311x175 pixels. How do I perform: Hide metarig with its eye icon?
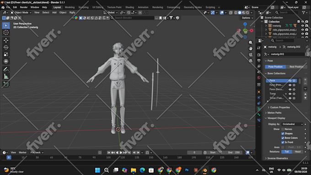point(302,26)
